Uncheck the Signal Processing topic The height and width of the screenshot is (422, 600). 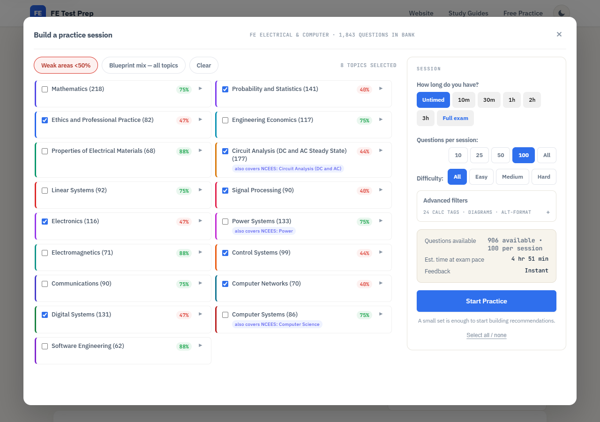coord(225,190)
